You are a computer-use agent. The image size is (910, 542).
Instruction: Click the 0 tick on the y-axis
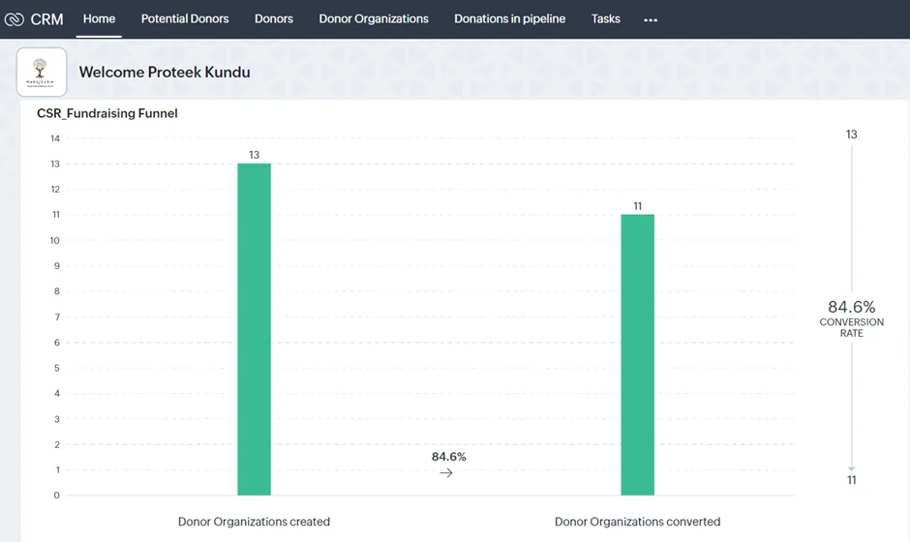[x=56, y=495]
